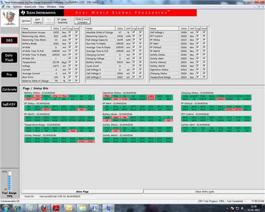Image resolution: width=265 pixels, height=212 pixels.
Task: Open the volume control in system tray
Action: click(x=242, y=208)
